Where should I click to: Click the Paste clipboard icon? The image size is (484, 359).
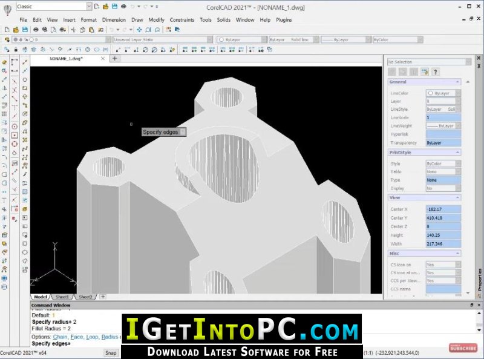coord(91,30)
